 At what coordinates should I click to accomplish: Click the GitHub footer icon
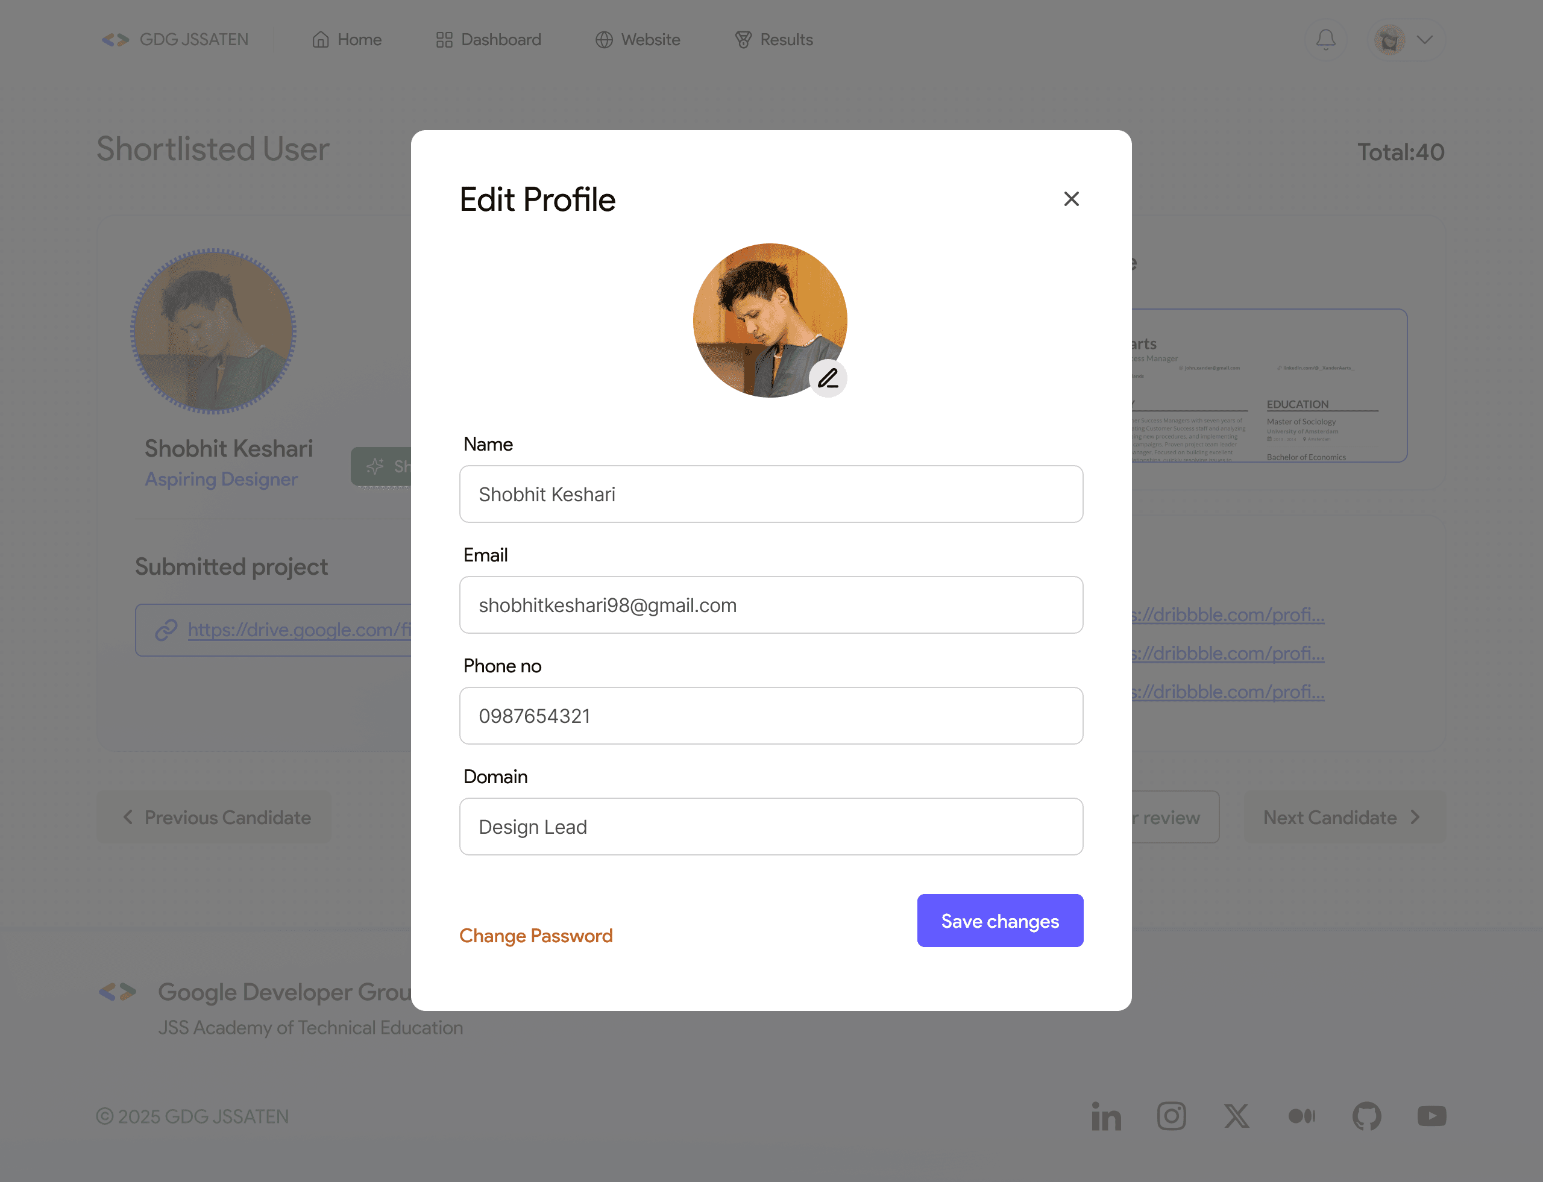click(1366, 1116)
